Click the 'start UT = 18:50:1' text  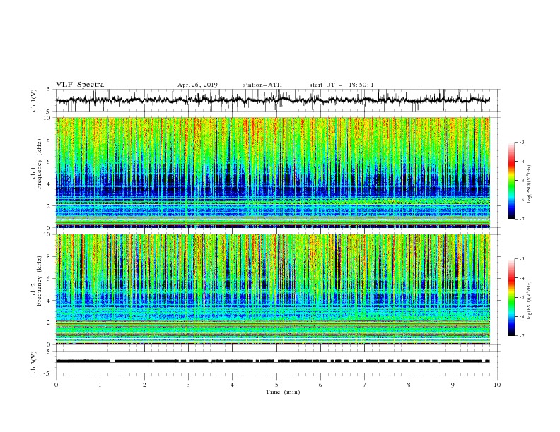tap(342, 85)
